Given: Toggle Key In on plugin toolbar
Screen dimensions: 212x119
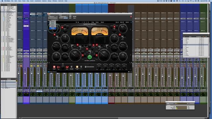Looking at the screenshot, I should pyautogui.click(x=117, y=22).
